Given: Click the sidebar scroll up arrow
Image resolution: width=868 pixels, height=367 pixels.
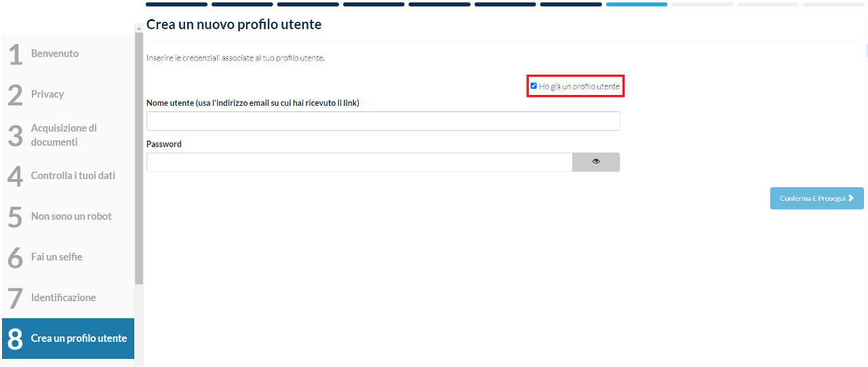Looking at the screenshot, I should click(139, 28).
